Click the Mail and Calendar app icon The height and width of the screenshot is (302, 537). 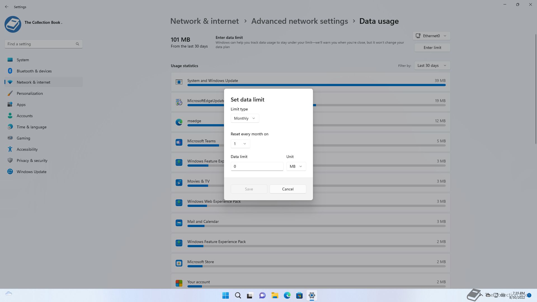pos(179,223)
